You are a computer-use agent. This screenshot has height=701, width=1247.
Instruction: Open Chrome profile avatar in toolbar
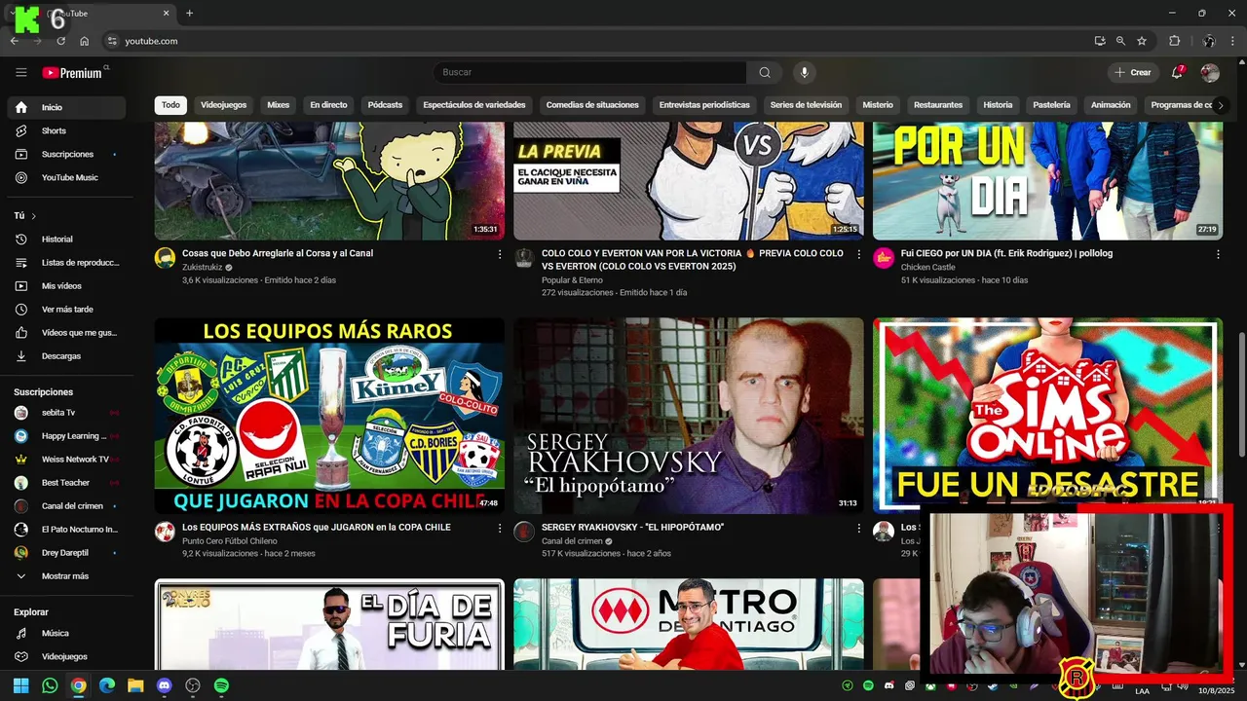(x=1209, y=41)
